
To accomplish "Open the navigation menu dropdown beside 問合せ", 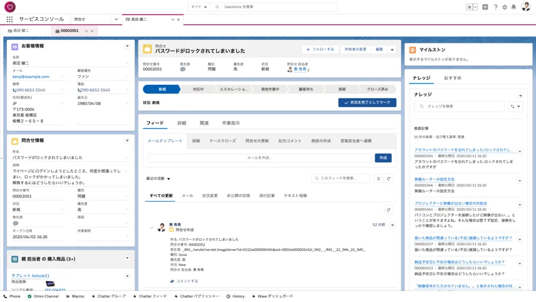I will [116, 19].
